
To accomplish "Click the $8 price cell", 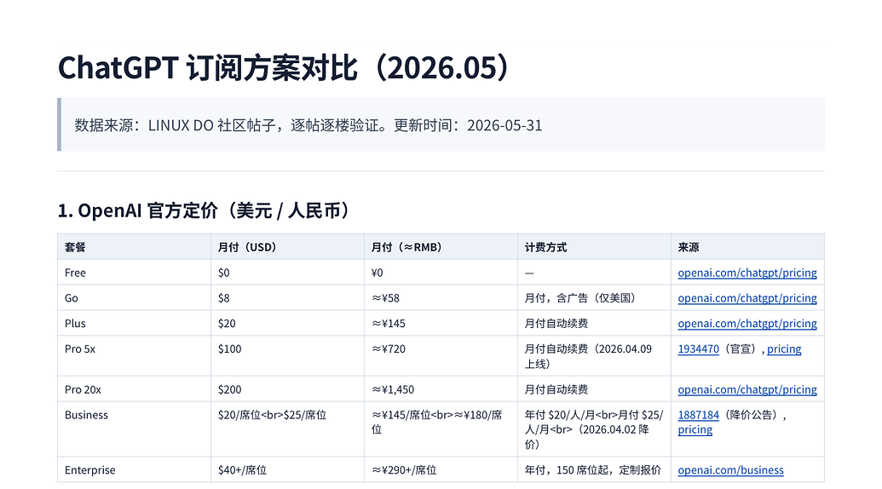I will tap(287, 298).
